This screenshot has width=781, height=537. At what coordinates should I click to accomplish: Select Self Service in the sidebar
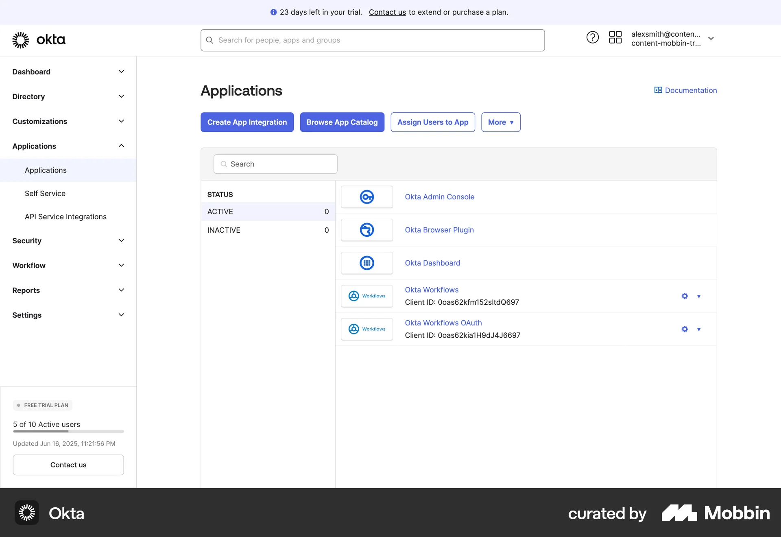pyautogui.click(x=45, y=193)
